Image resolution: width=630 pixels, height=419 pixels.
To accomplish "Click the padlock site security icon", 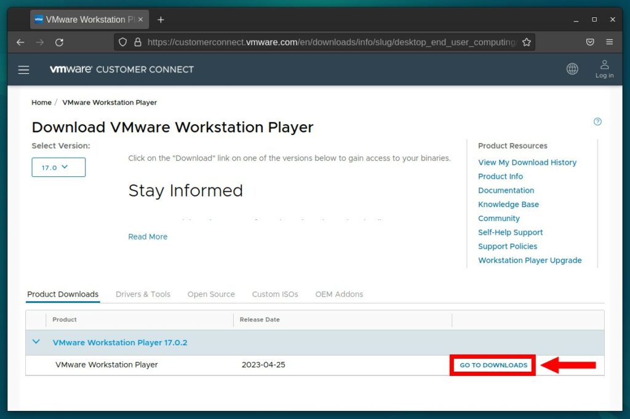I will click(x=138, y=42).
